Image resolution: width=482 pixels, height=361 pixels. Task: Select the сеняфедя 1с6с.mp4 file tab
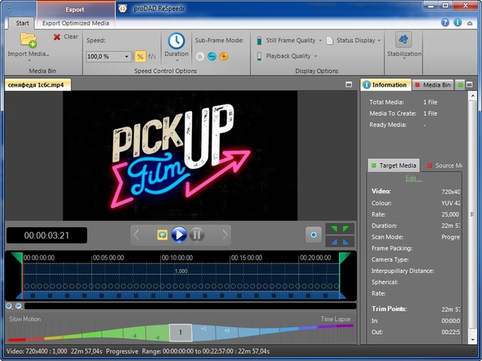[37, 85]
